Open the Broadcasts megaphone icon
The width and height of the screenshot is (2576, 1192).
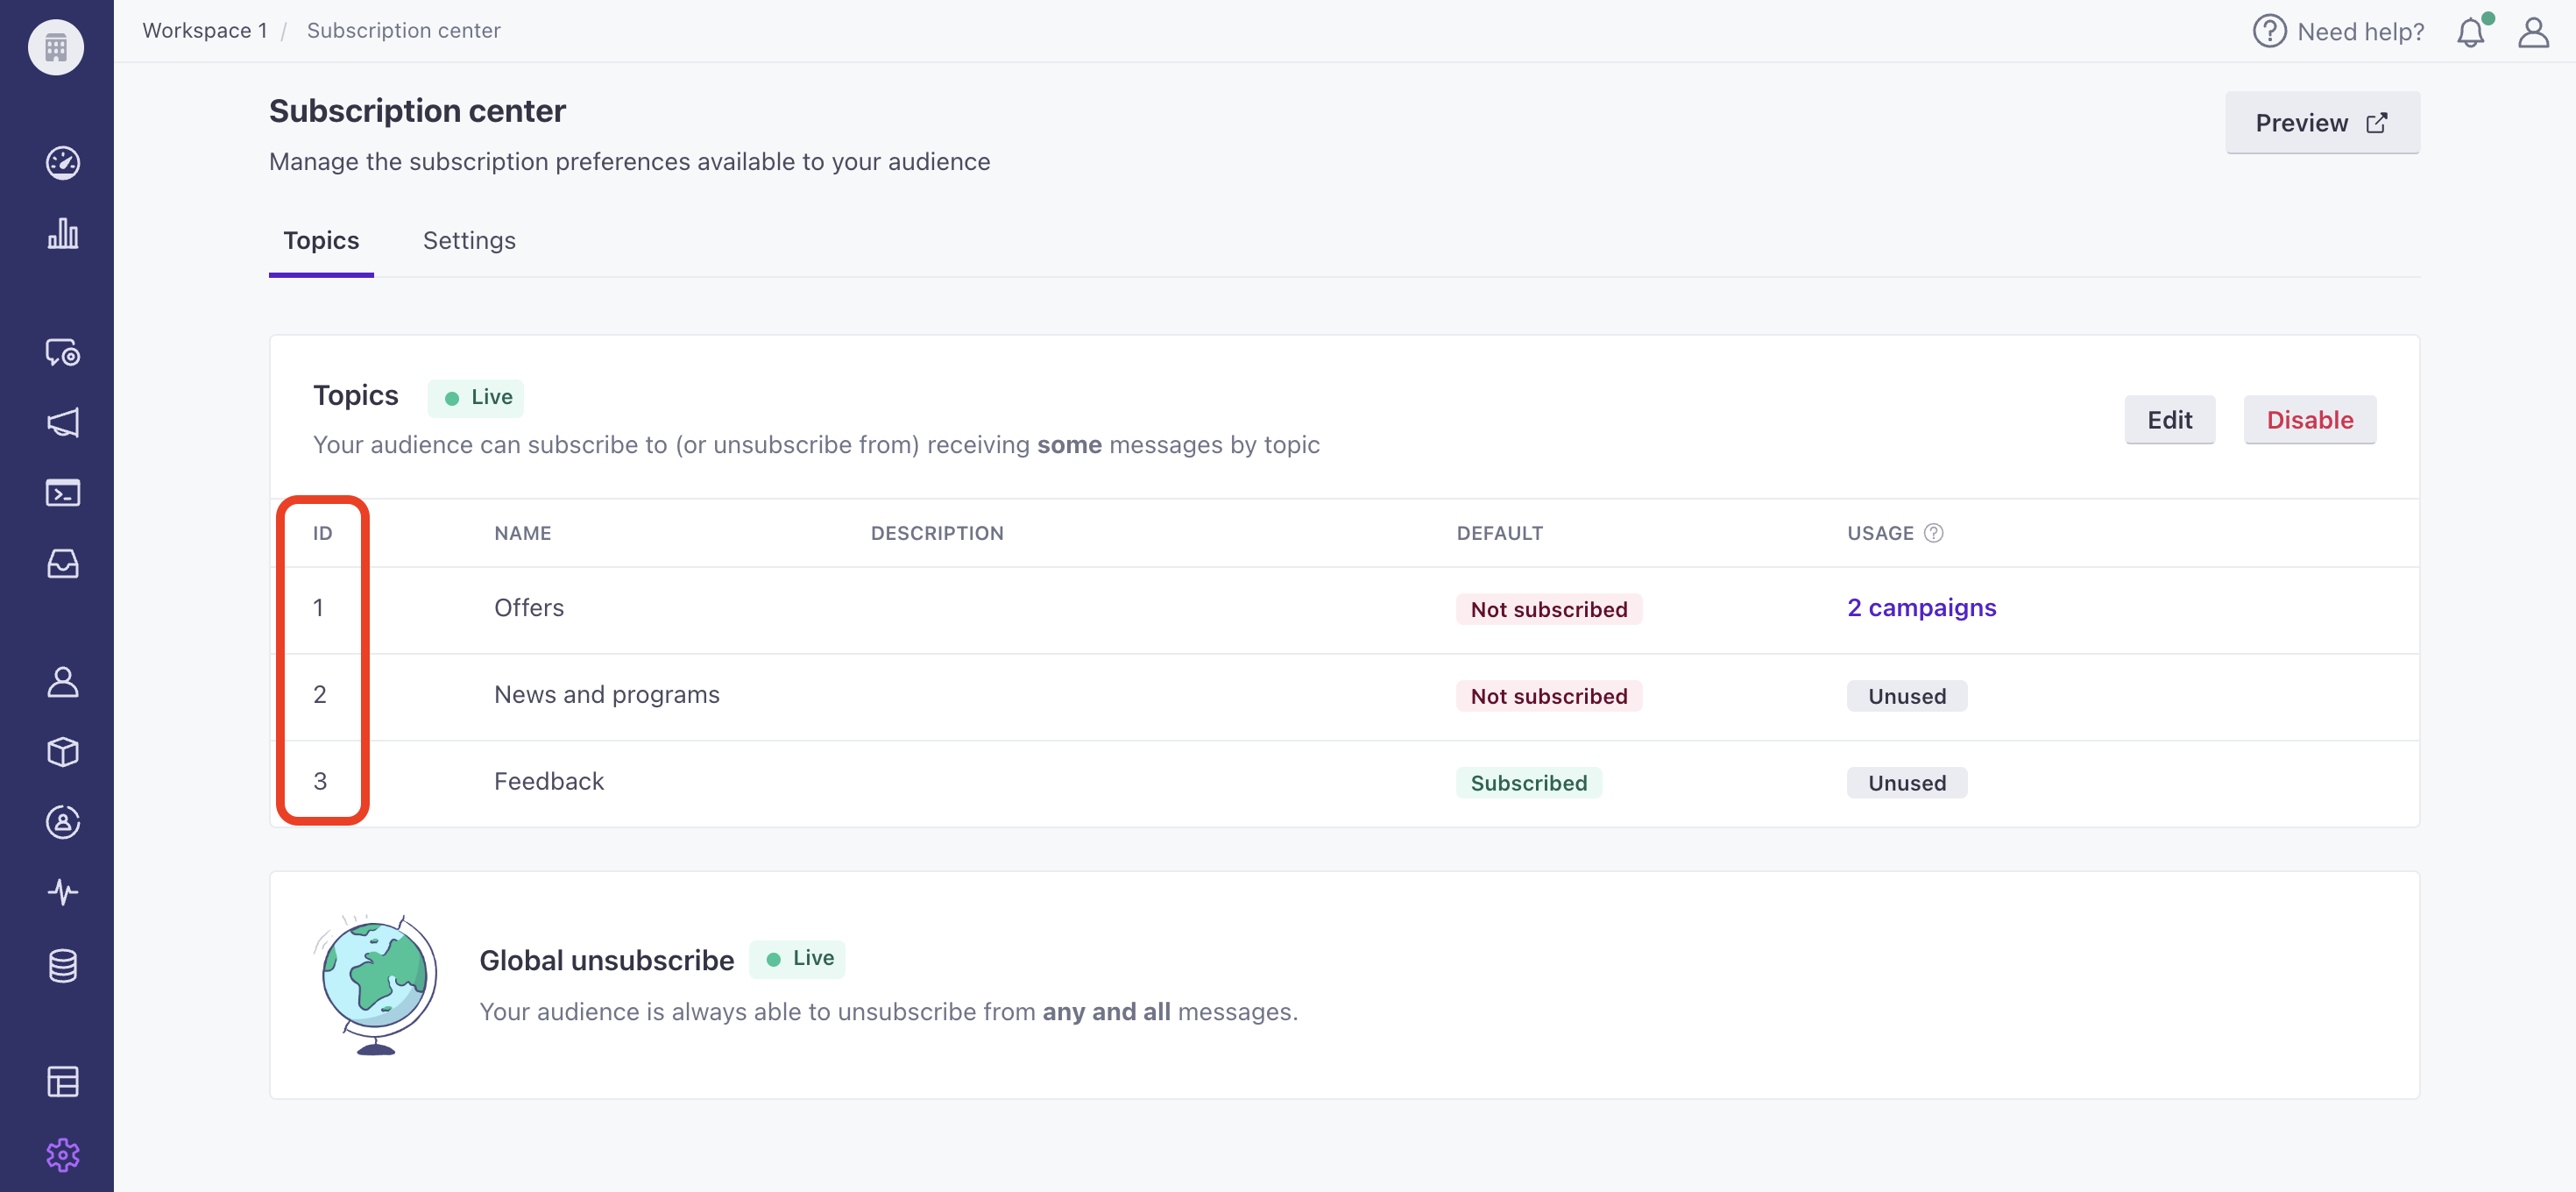tap(63, 422)
